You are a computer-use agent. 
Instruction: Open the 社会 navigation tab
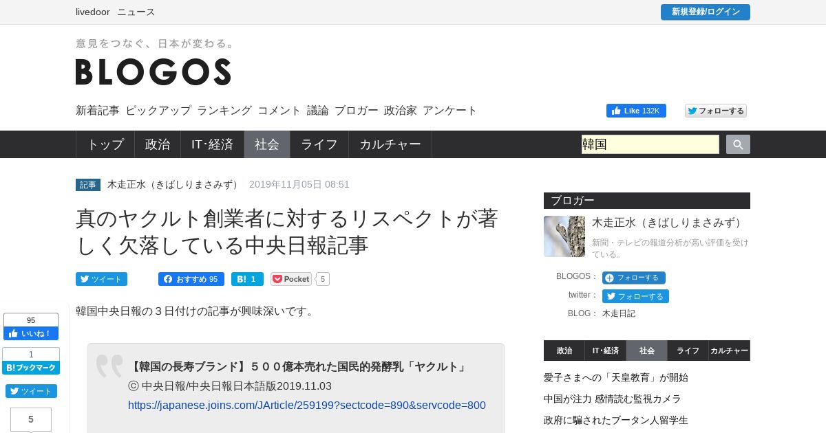tap(267, 144)
